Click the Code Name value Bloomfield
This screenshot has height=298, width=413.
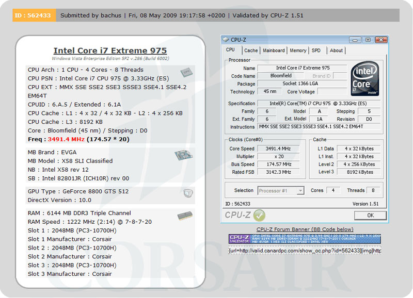tap(280, 76)
